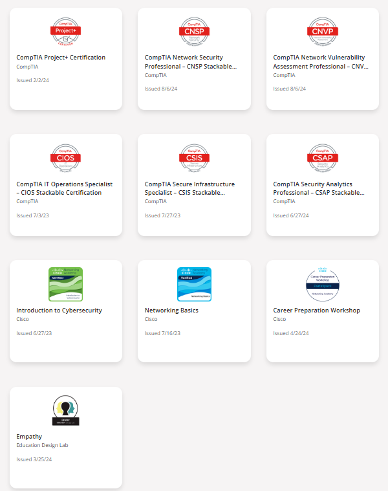This screenshot has height=491, width=388.
Task: Click Issued 8/6/24 on CNSP card
Action: [x=161, y=89]
